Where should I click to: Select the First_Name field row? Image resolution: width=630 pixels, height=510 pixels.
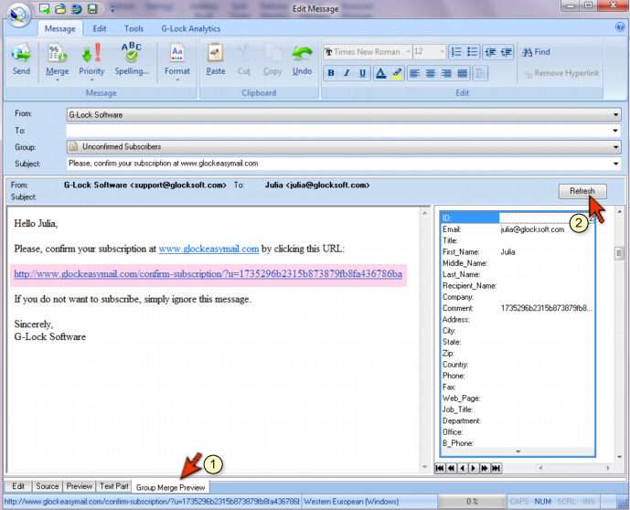[518, 251]
